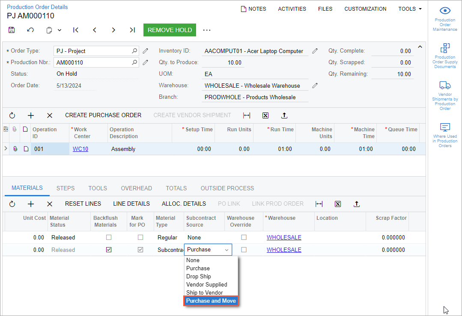Add new row in Materials grid

[31, 204]
